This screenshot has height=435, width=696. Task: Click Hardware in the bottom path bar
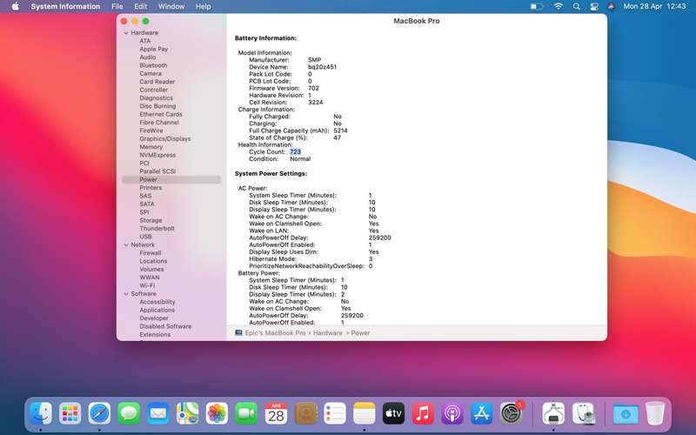click(x=328, y=333)
